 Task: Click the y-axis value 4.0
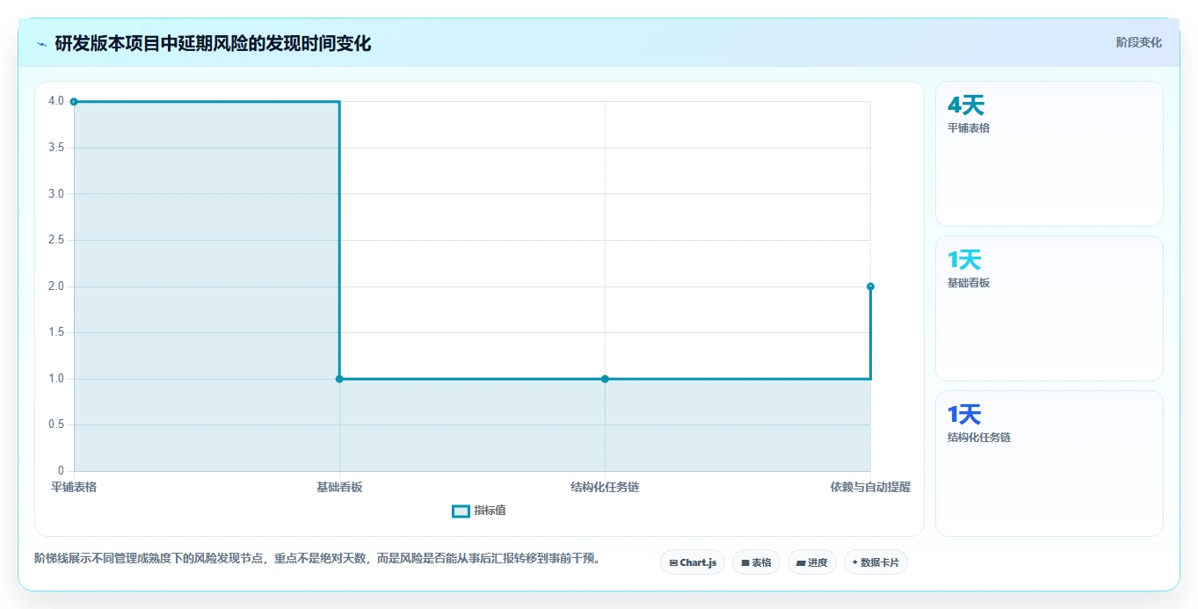56,101
